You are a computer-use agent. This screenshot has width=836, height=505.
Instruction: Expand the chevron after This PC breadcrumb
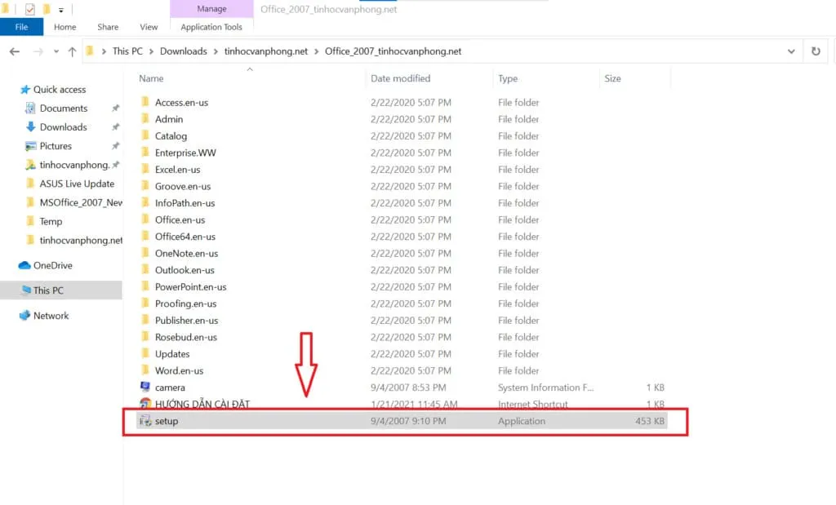(x=151, y=51)
